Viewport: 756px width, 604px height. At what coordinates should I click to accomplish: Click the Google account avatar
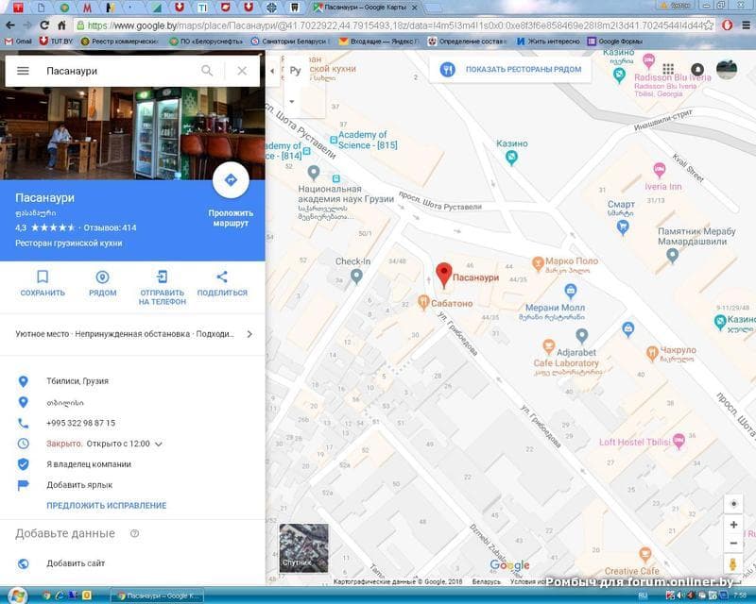coord(727,69)
